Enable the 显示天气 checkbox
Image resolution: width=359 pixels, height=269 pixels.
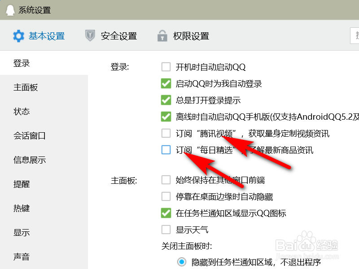pos(166,230)
